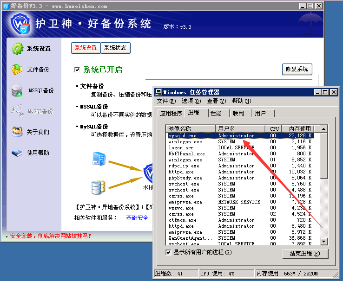The image size is (343, 281).
Task: Sort by 映像名称 column header
Action: (191, 128)
